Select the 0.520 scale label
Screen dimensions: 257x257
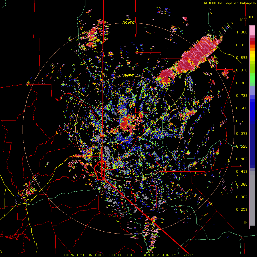(x=242, y=146)
